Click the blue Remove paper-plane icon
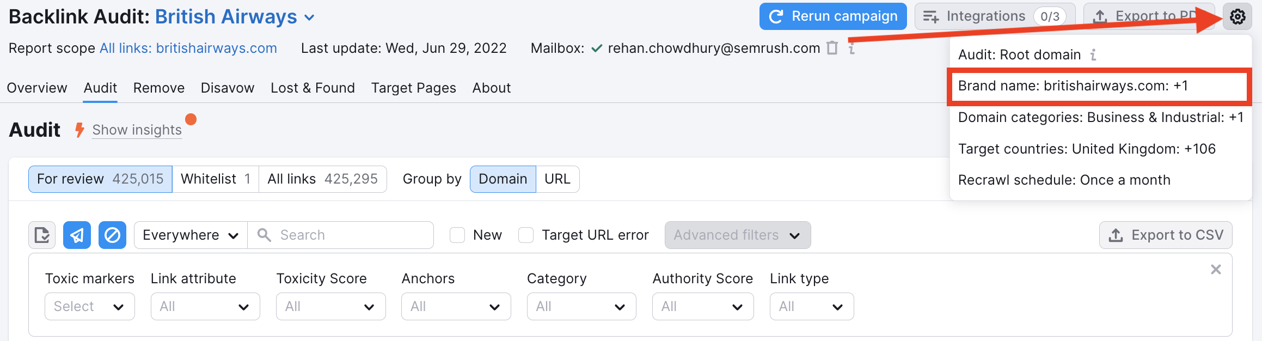 pos(77,235)
